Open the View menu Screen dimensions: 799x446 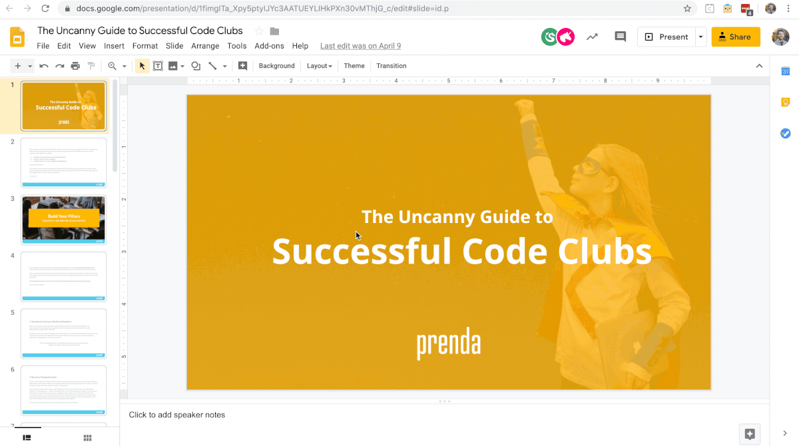87,46
